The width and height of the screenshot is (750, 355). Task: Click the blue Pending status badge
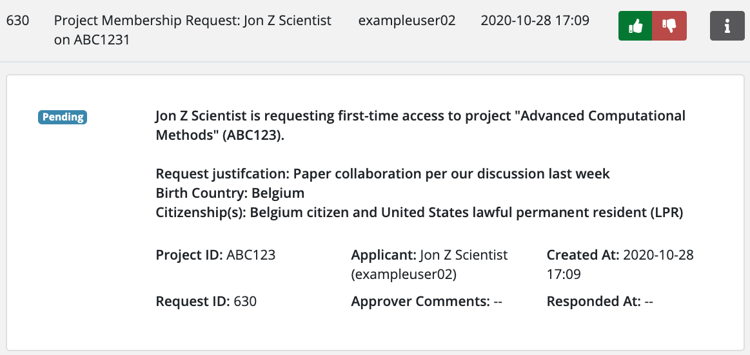coord(63,117)
